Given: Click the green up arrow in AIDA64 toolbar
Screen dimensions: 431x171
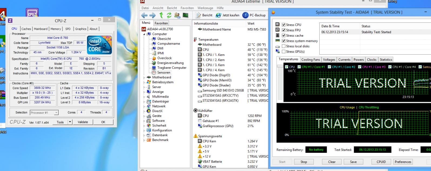Looking at the screenshot, I should [x=161, y=15].
